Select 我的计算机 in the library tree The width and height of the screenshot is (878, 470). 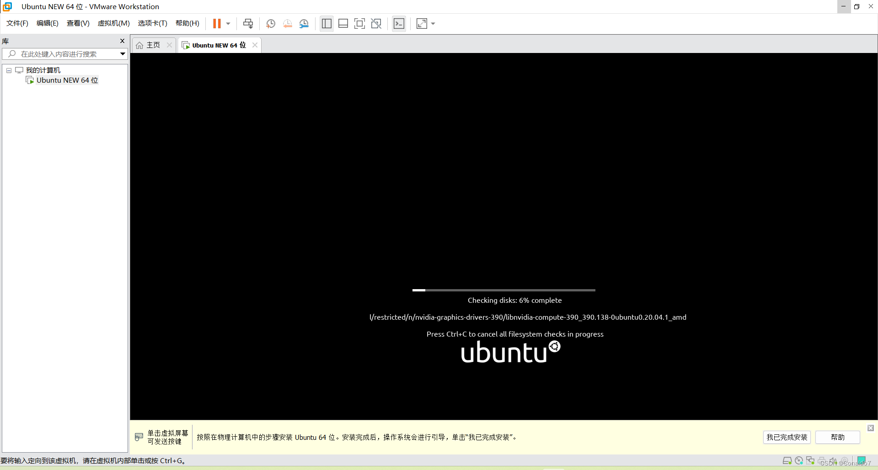[x=43, y=70]
